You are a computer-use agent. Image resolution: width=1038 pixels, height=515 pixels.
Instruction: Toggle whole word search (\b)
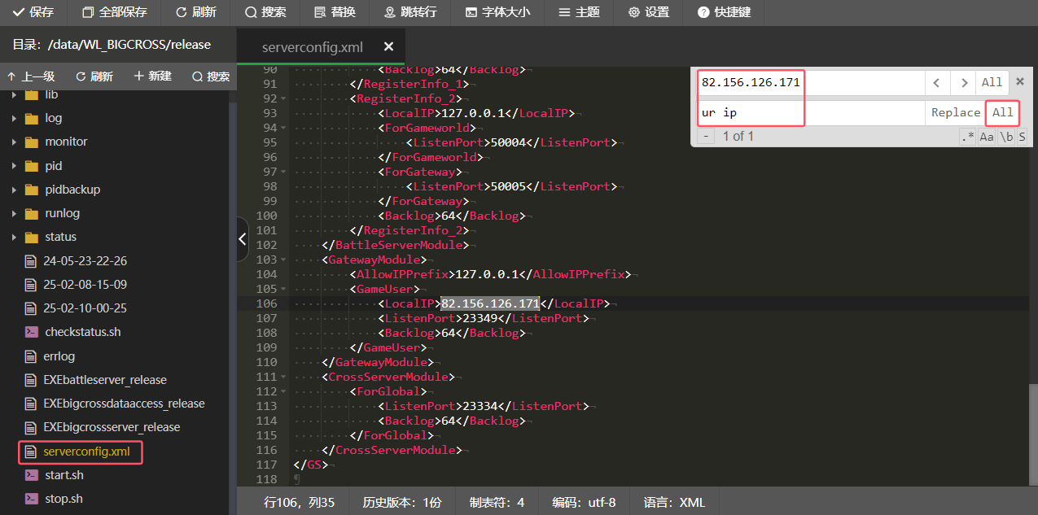(x=1006, y=137)
